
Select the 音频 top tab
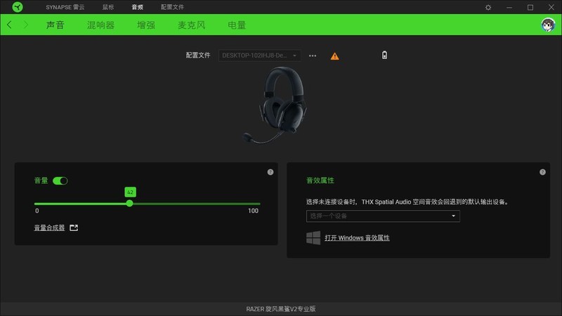pos(137,7)
